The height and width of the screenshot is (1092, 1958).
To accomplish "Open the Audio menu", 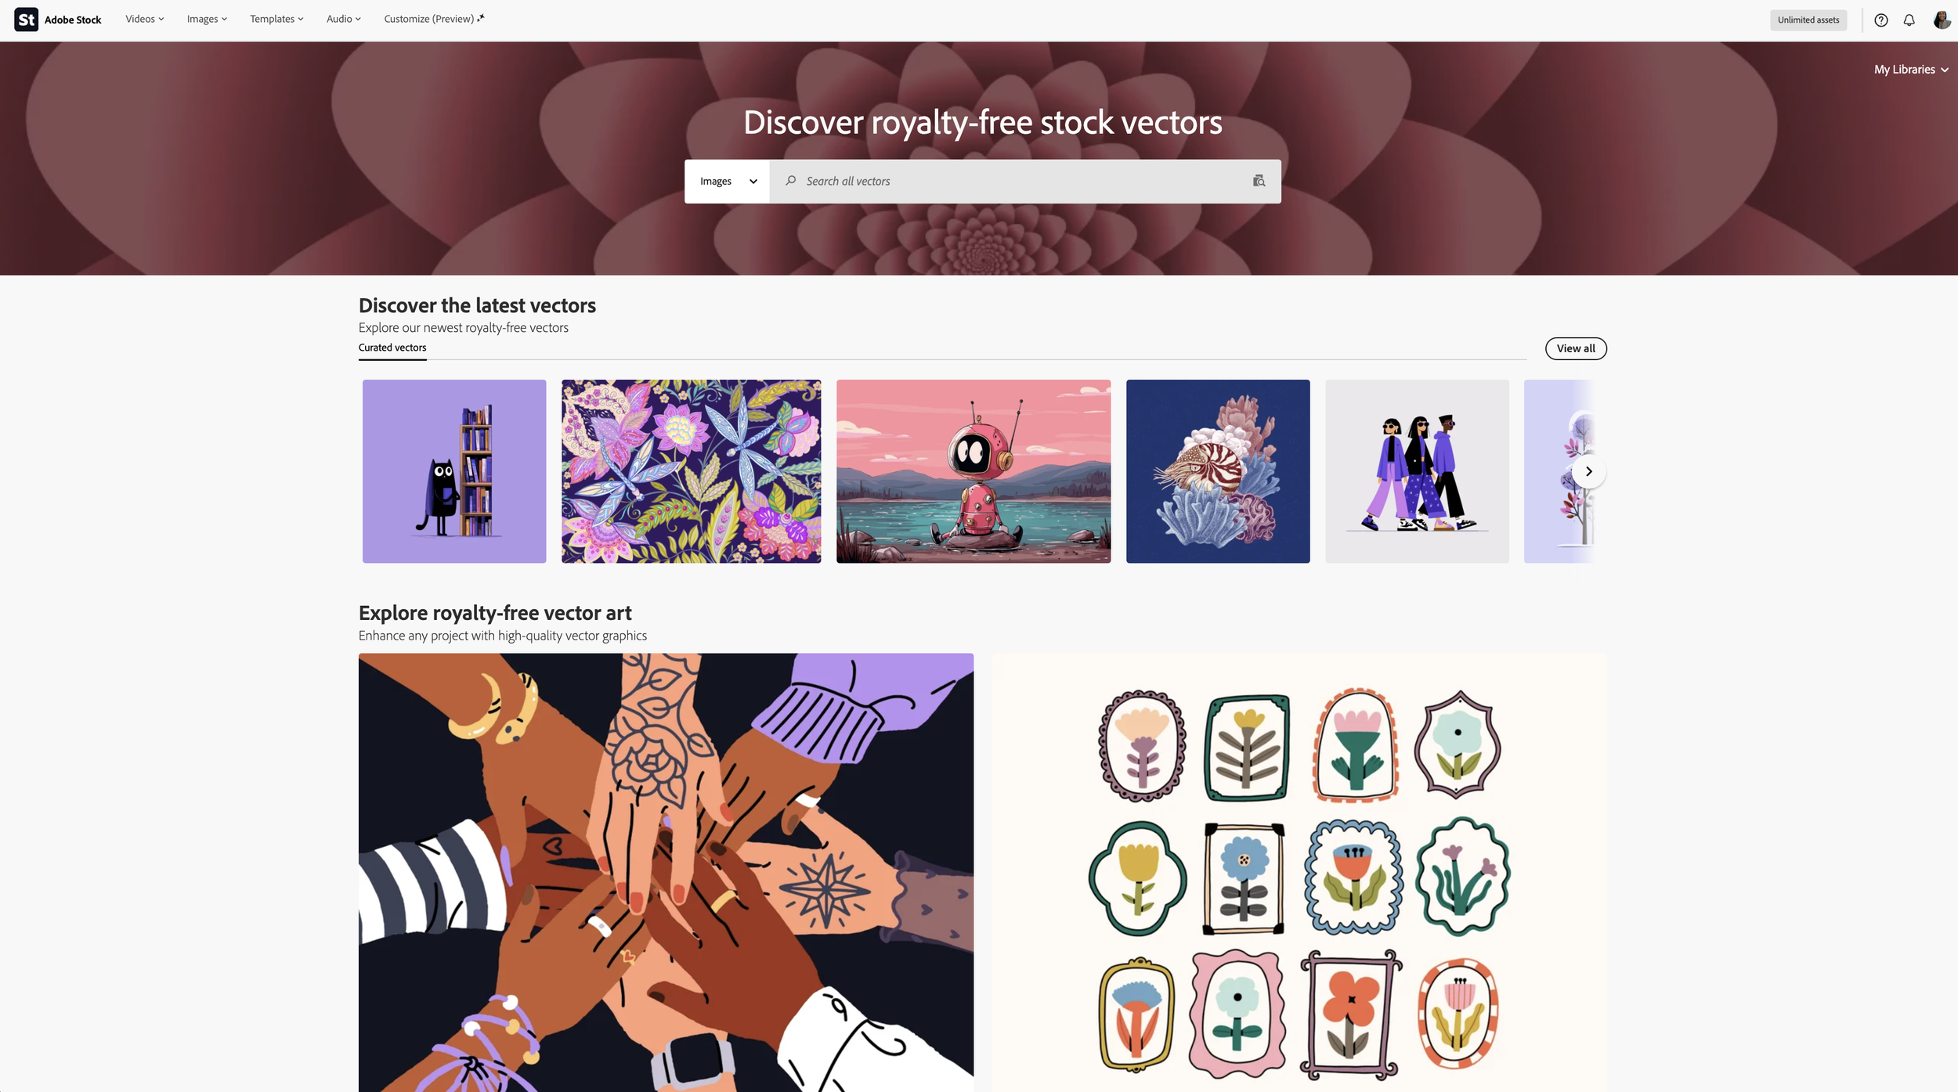I will click(344, 19).
